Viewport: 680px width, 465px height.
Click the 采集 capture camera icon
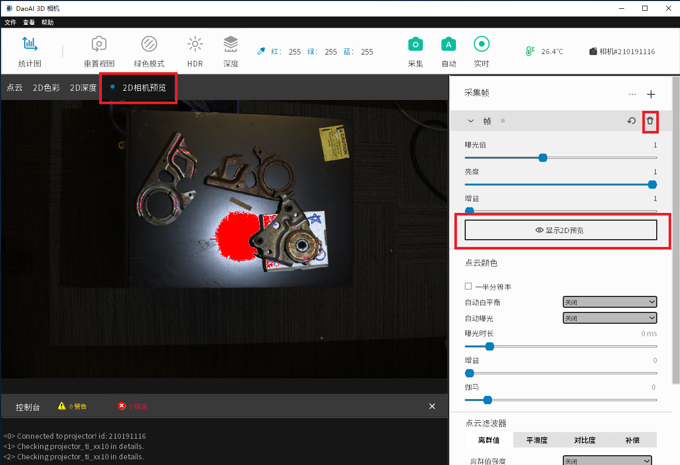pos(415,44)
